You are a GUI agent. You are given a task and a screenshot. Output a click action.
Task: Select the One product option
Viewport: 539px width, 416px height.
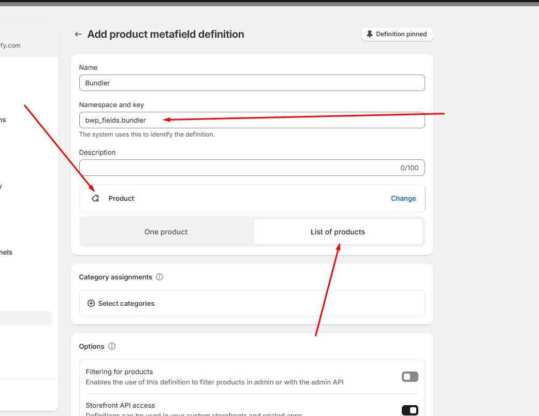[x=166, y=232]
